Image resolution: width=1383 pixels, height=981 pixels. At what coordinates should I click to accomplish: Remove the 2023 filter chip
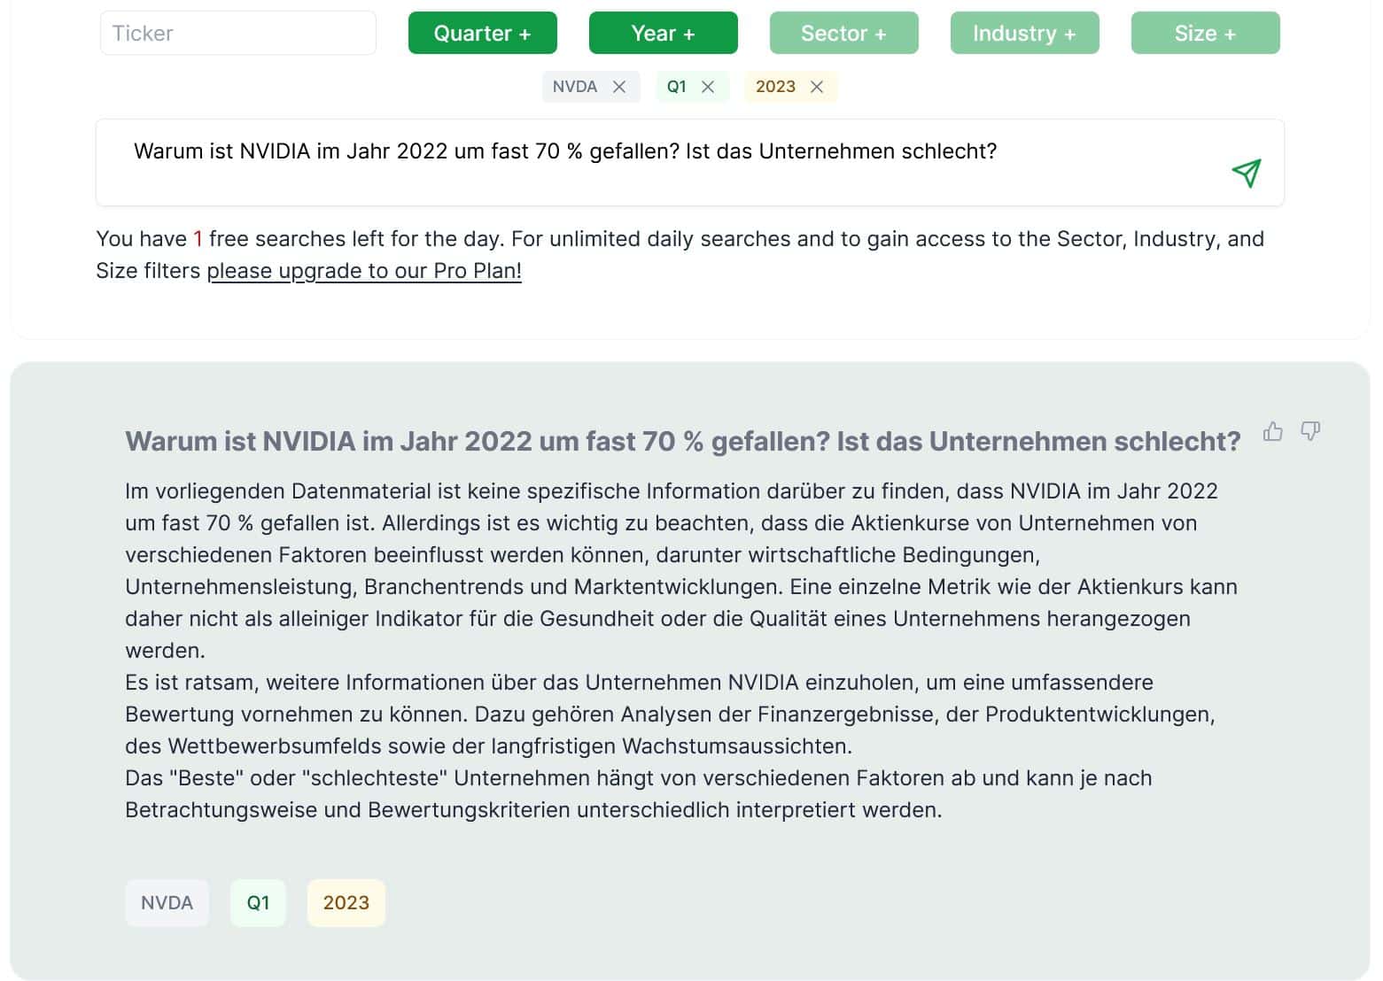[817, 87]
